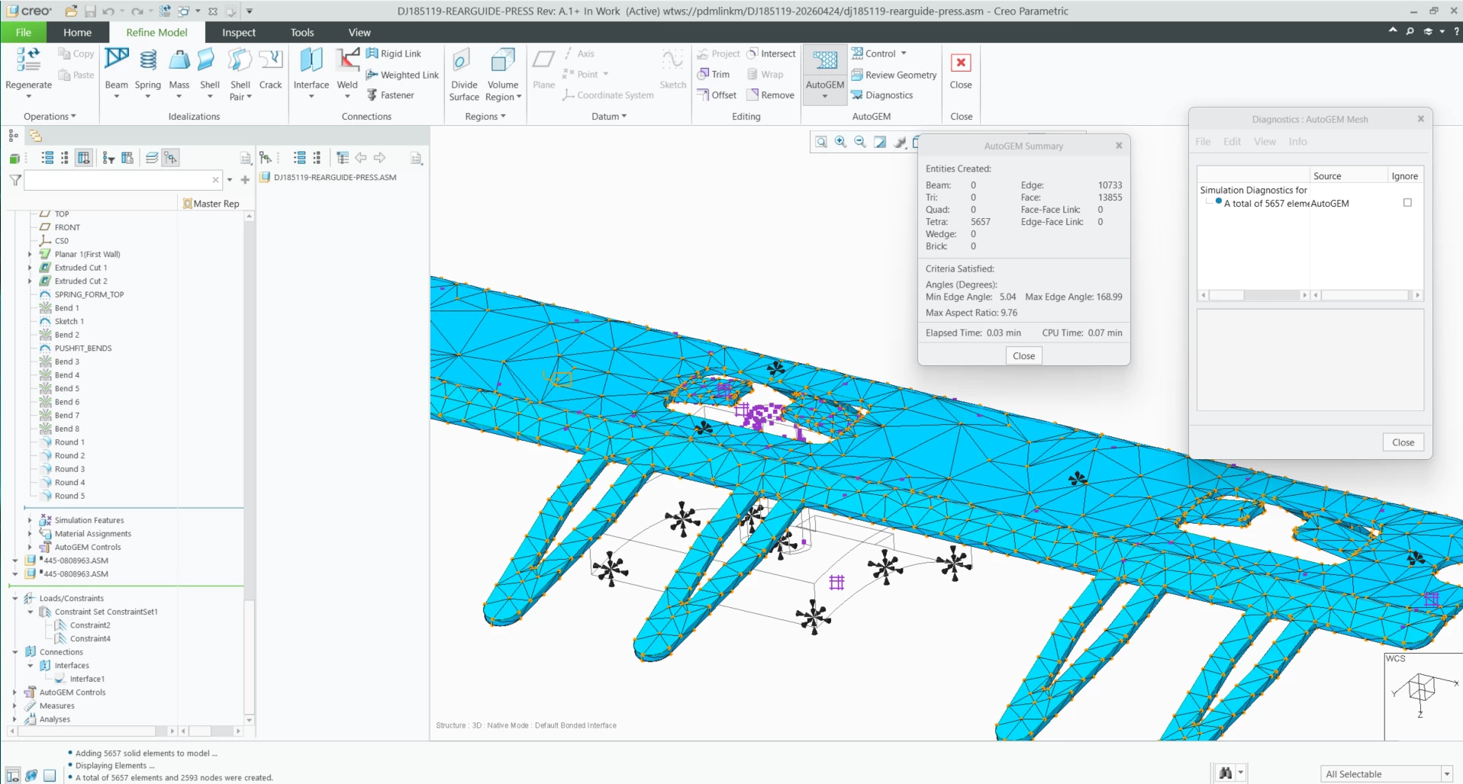The image size is (1463, 784).
Task: Collapse the Connections tree node
Action: (x=15, y=652)
